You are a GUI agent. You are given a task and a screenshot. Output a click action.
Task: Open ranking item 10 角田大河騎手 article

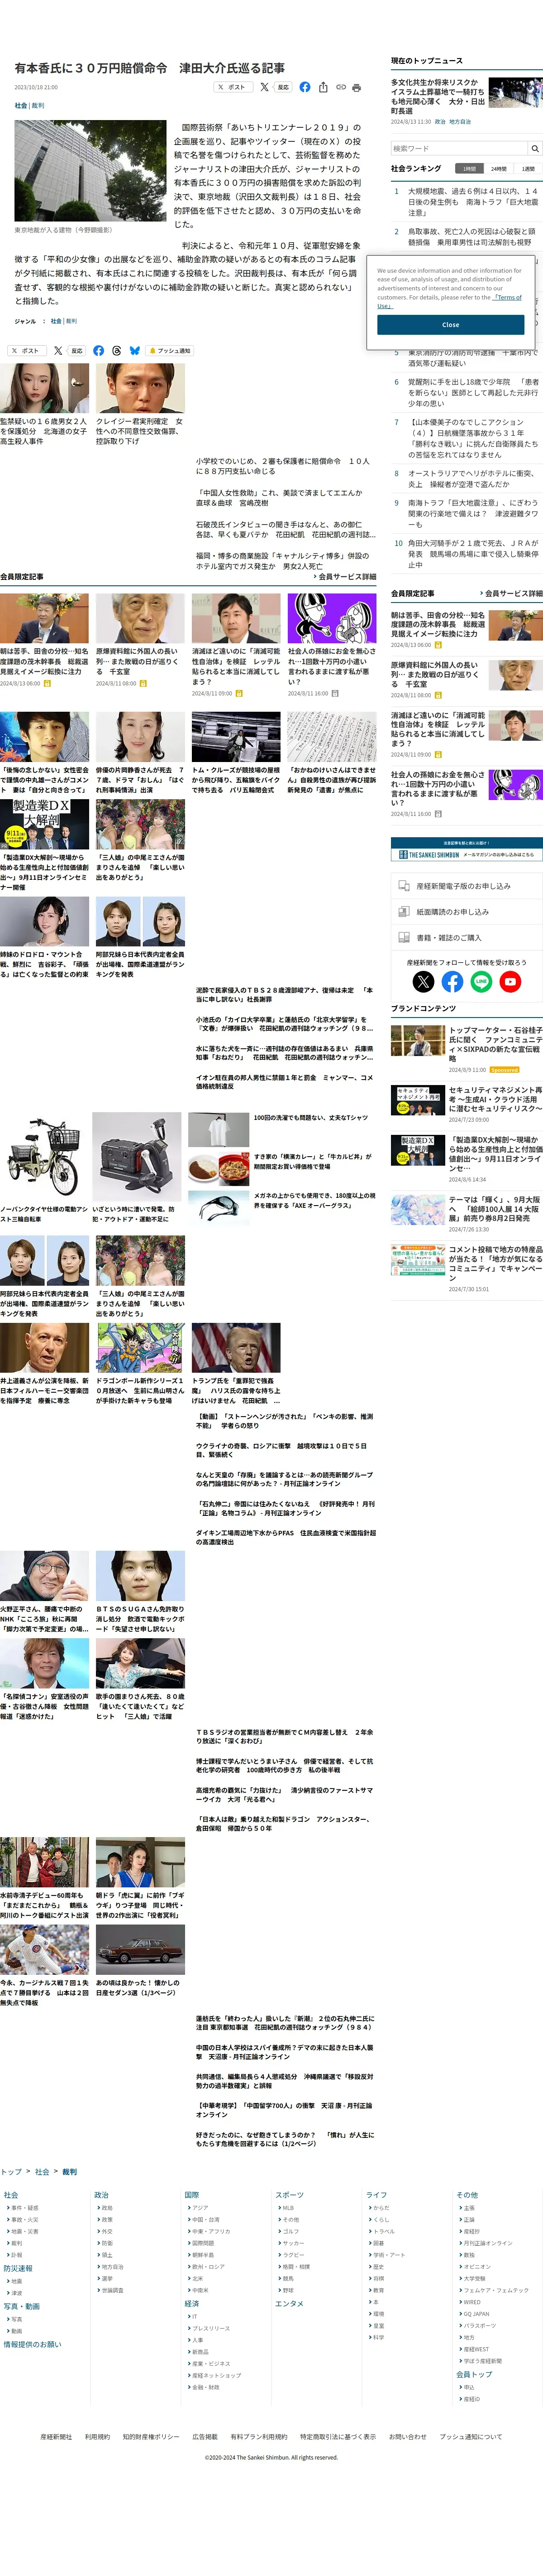[473, 554]
